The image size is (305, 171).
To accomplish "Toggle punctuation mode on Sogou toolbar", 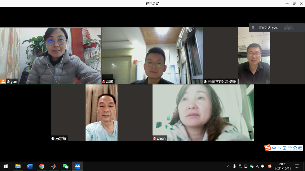I will [279, 148].
